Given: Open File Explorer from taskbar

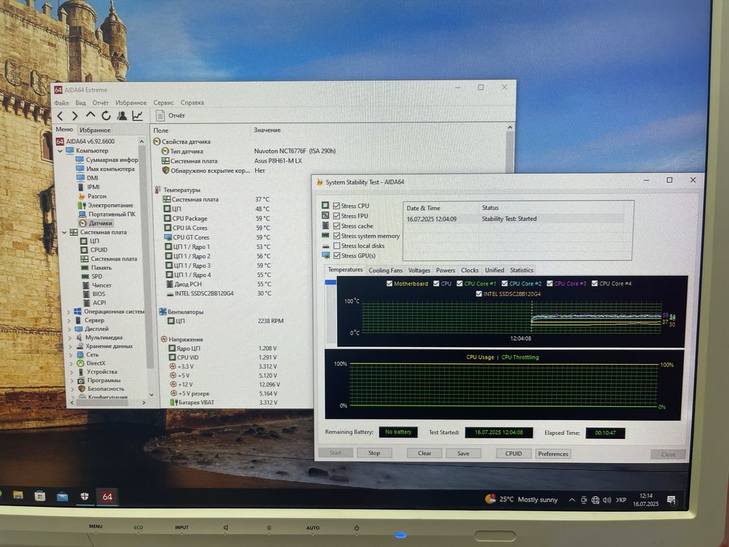Looking at the screenshot, I should point(18,495).
